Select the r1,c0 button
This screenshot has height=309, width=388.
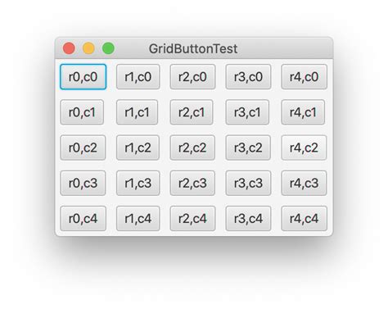[138, 77]
